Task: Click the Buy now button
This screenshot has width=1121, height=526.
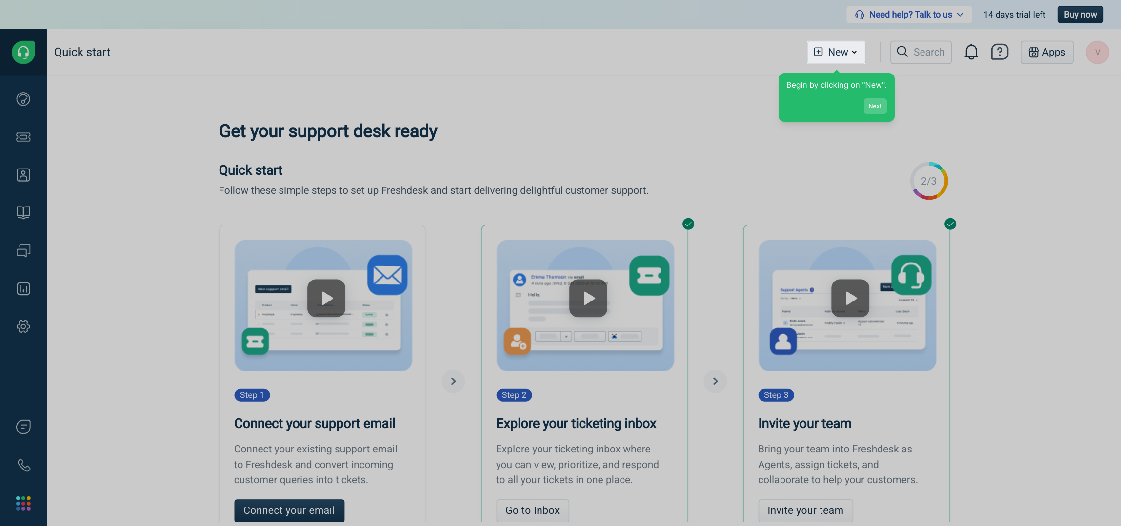Action: [1080, 15]
